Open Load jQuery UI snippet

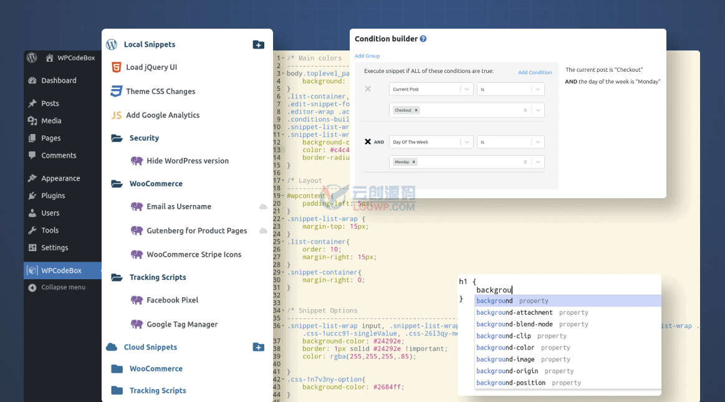coord(151,67)
